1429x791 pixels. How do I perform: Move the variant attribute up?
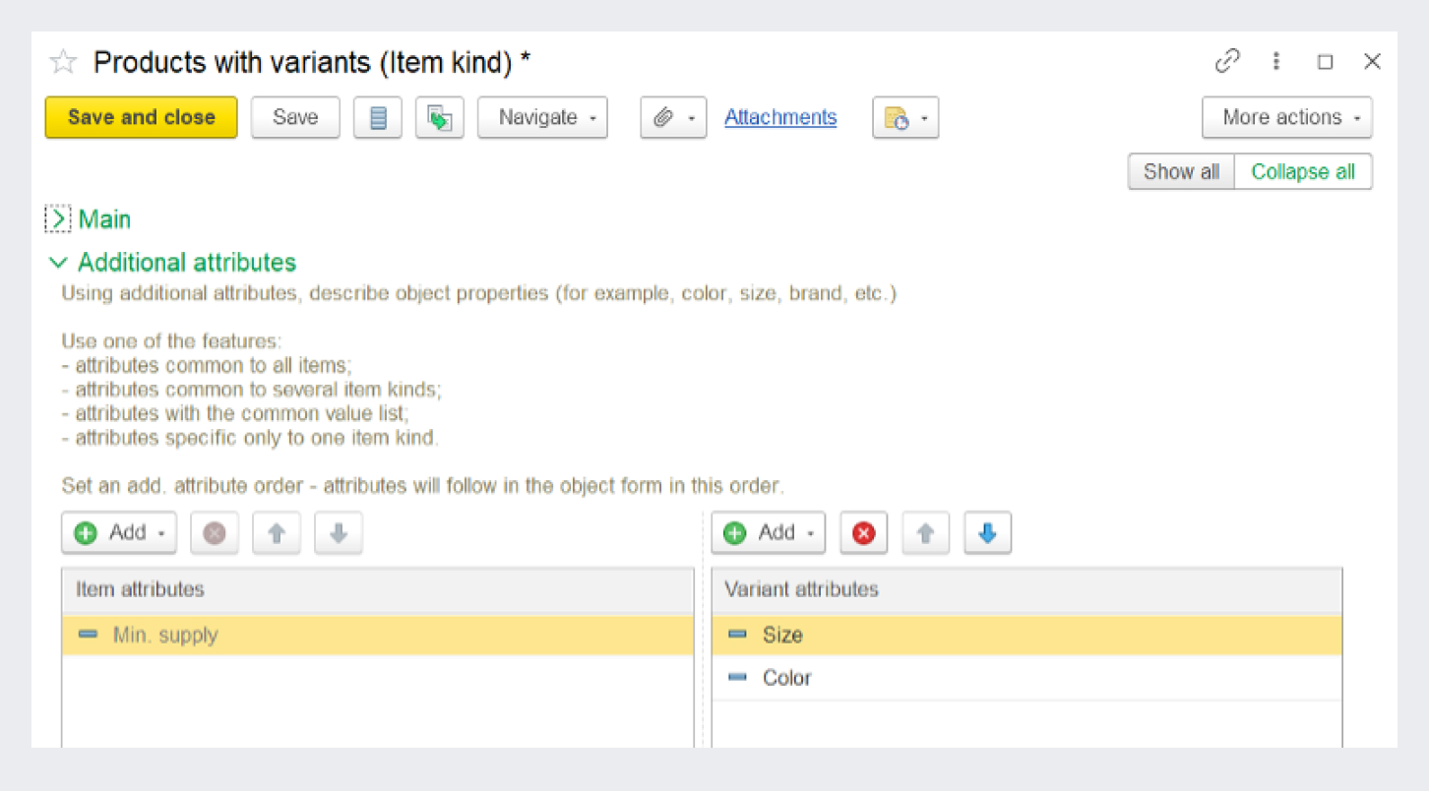click(x=925, y=533)
